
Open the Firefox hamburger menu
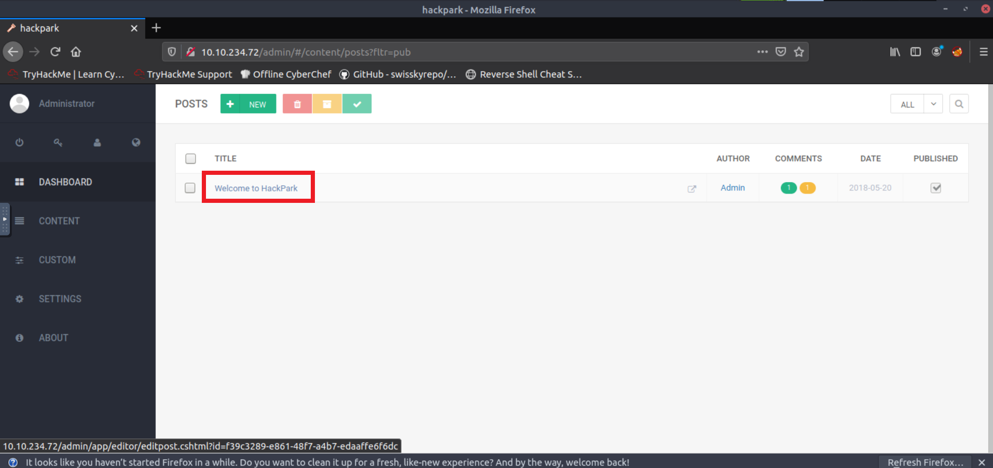click(x=983, y=52)
